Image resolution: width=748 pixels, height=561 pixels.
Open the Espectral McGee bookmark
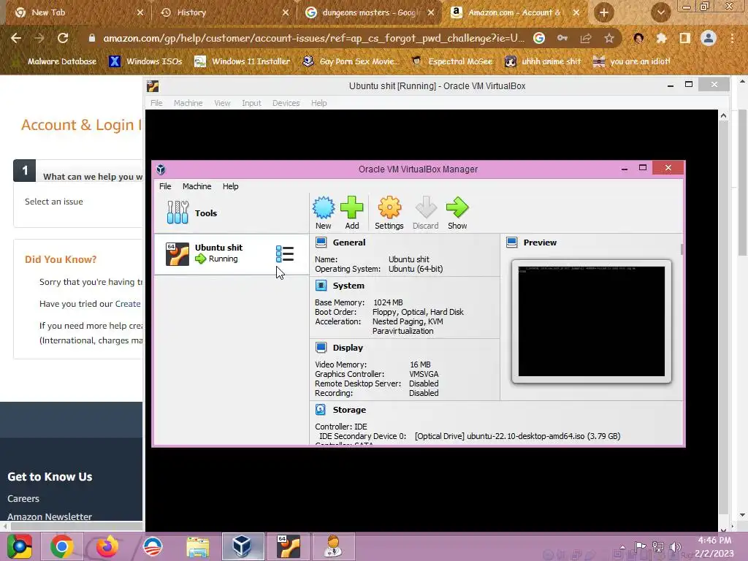[453, 61]
